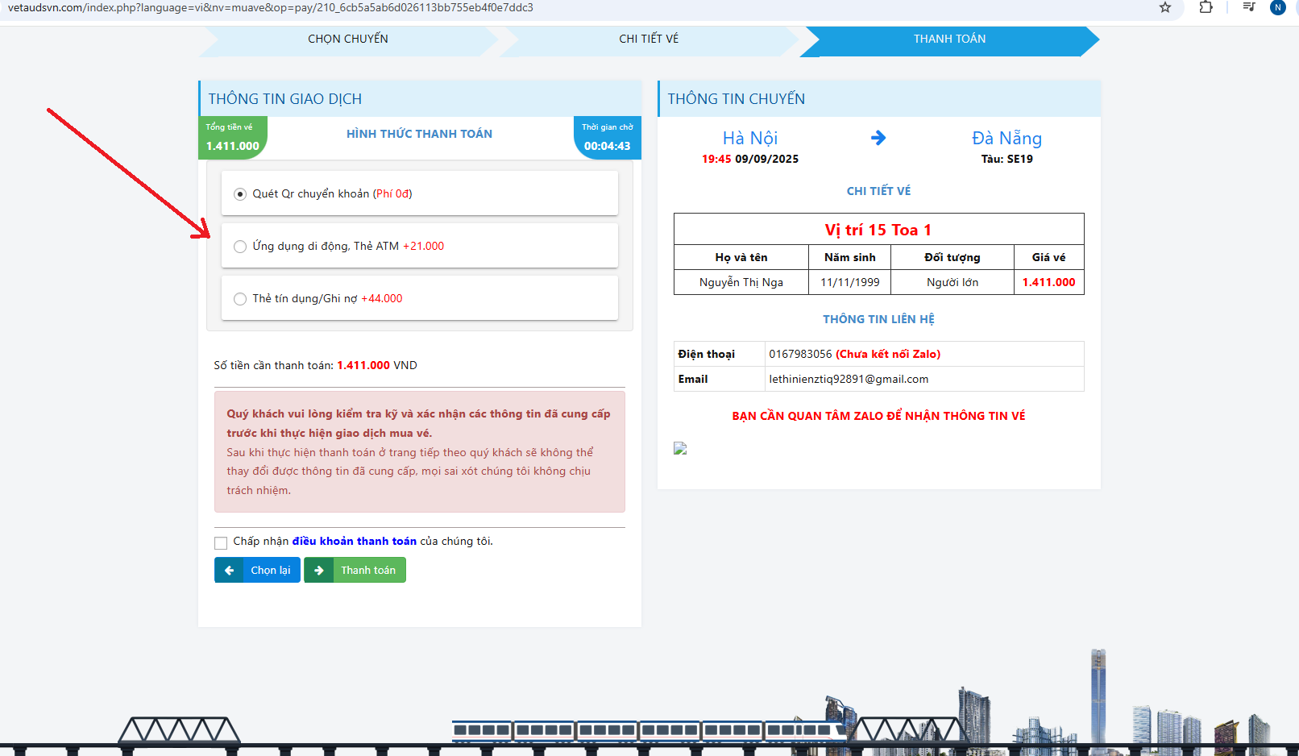Open browser extensions puzzle icon
Viewport: 1299px width, 756px height.
(1206, 7)
